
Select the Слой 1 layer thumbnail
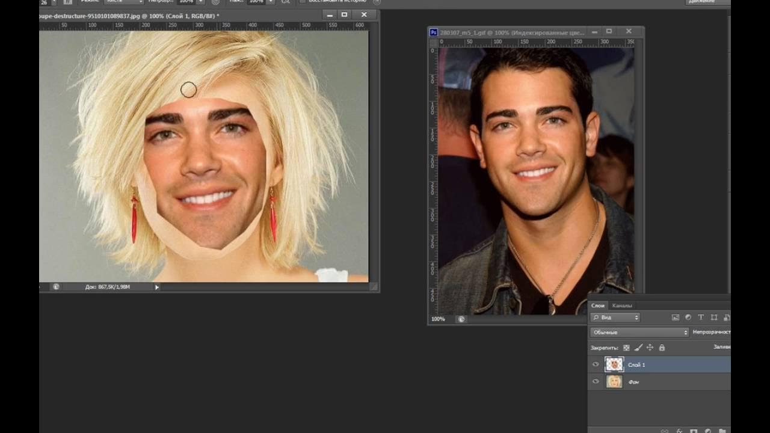click(x=614, y=364)
